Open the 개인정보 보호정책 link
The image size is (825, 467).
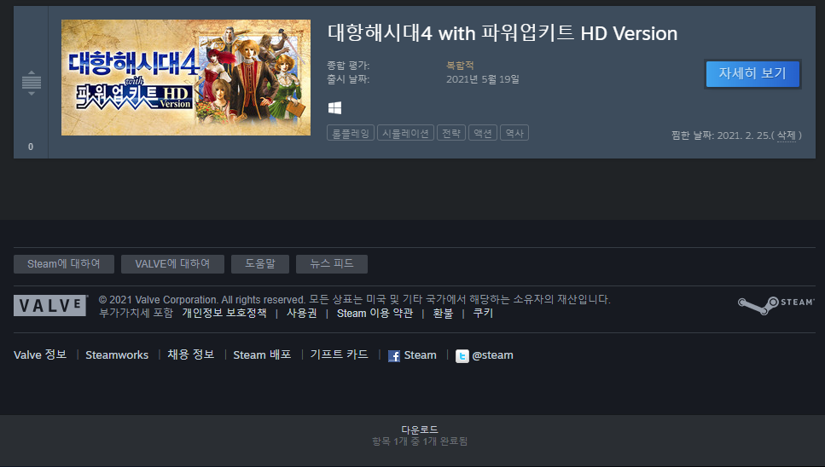[224, 313]
